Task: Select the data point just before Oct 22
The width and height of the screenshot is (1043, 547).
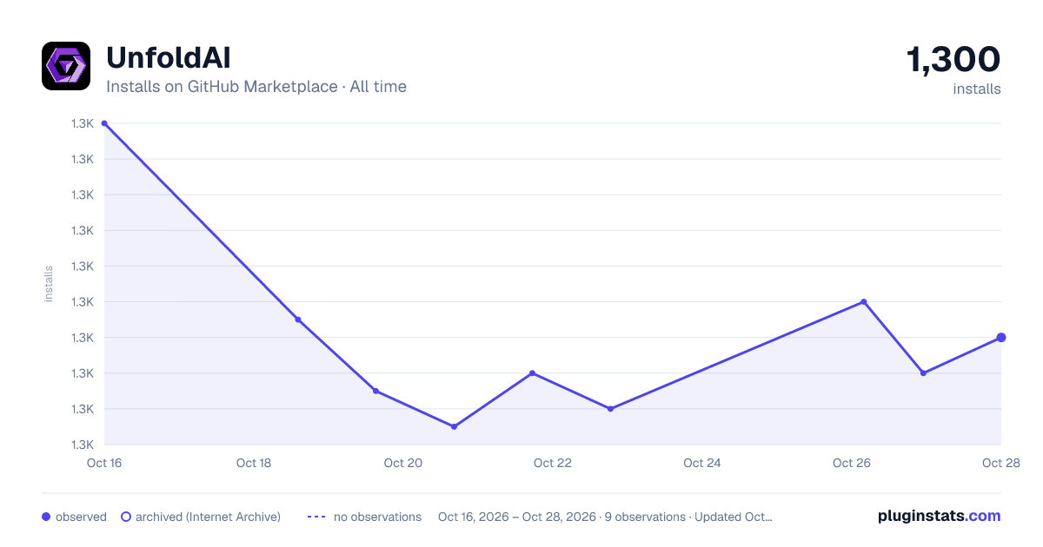Action: point(532,373)
